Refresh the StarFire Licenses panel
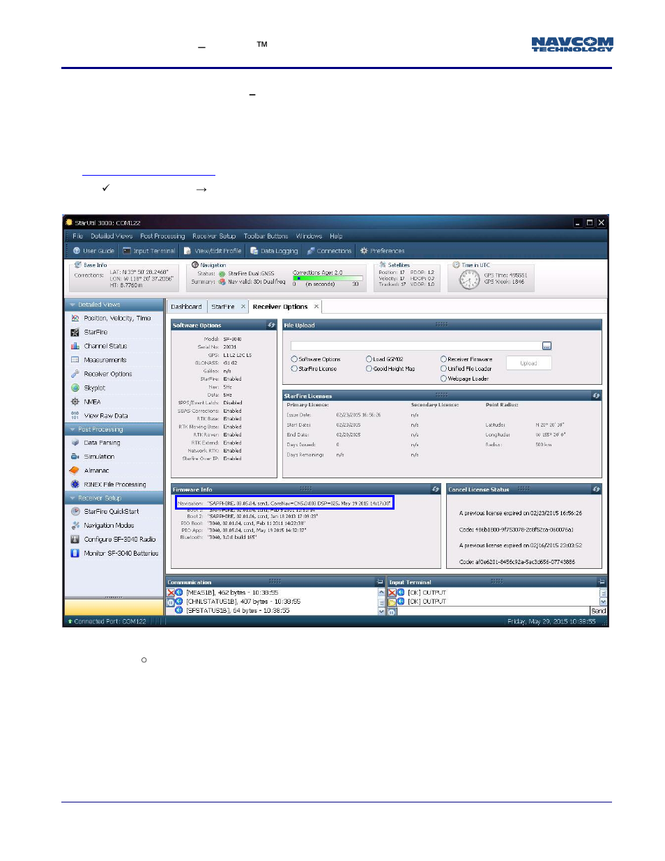Image resolution: width=665 pixels, height=861 pixels. point(596,396)
